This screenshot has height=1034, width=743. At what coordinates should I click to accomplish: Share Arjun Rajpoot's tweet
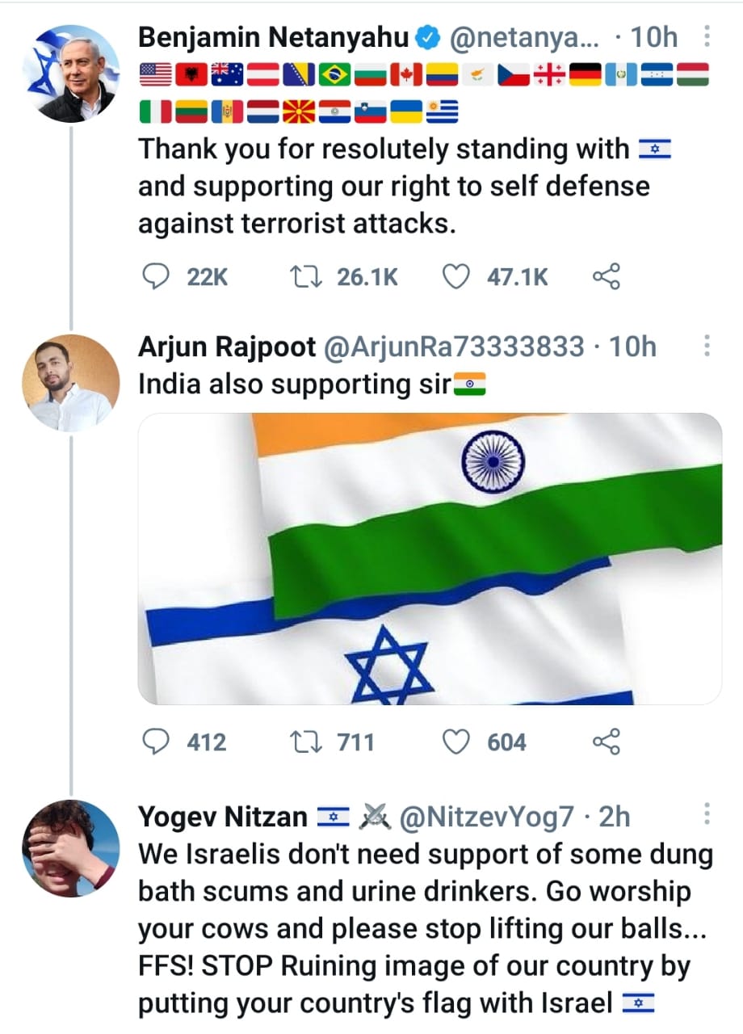click(x=606, y=742)
